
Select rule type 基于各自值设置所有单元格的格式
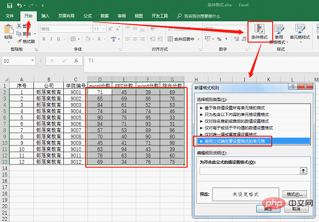point(253,108)
